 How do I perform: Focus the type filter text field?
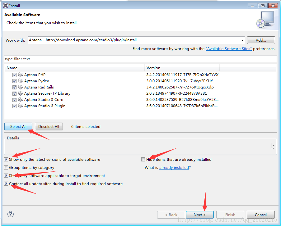(141, 59)
